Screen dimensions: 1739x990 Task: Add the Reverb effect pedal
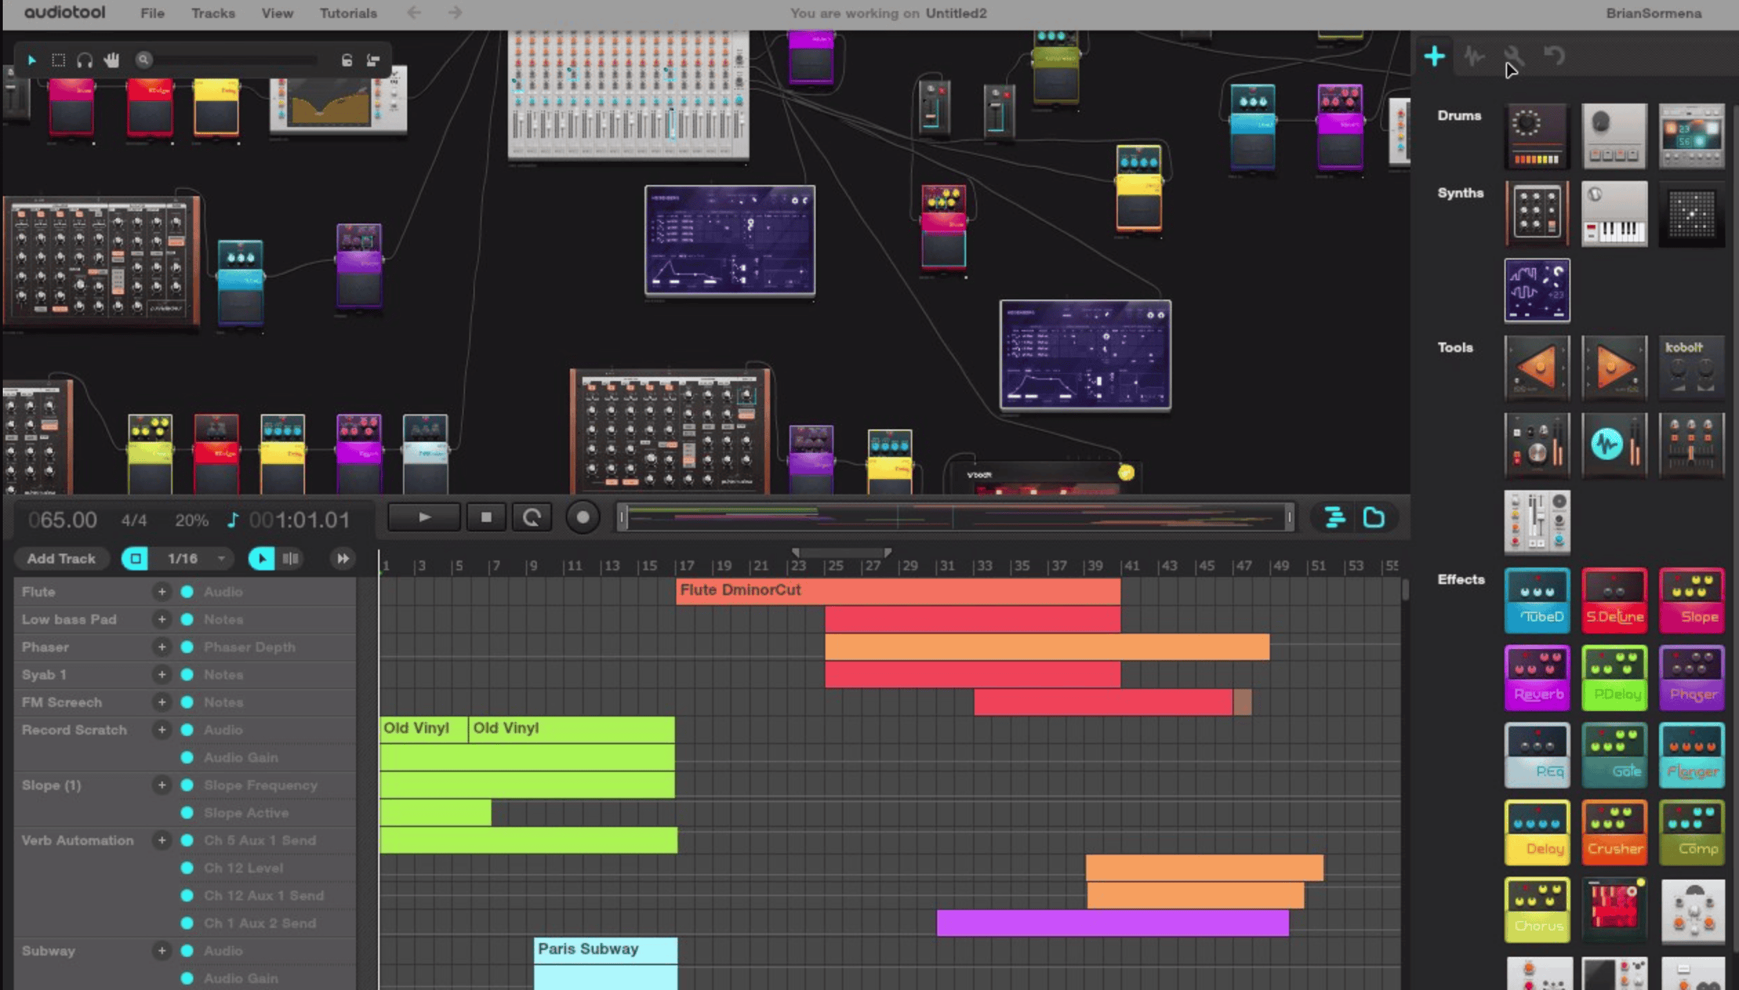point(1537,677)
